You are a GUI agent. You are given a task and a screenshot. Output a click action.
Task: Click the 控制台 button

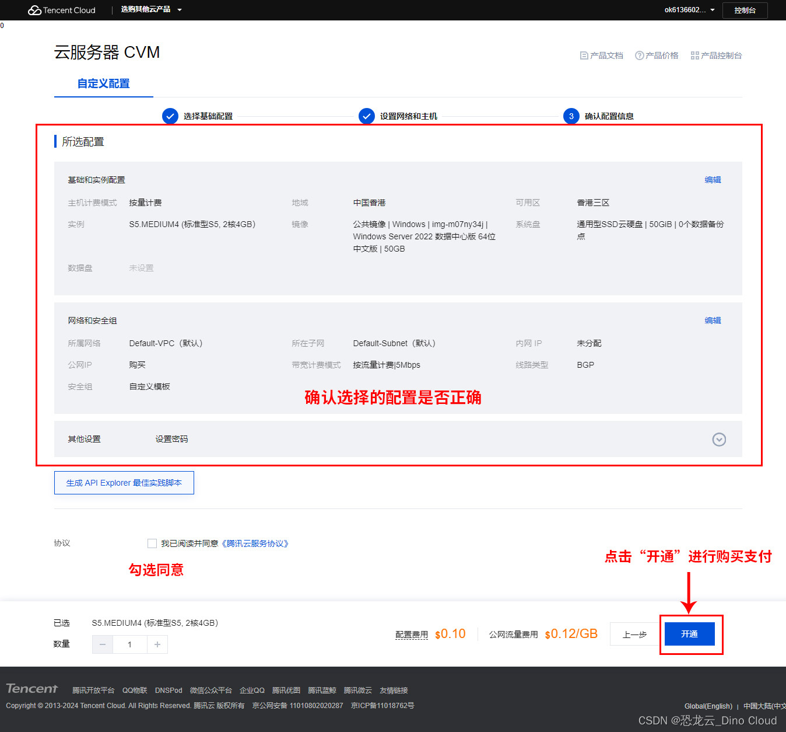745,11
